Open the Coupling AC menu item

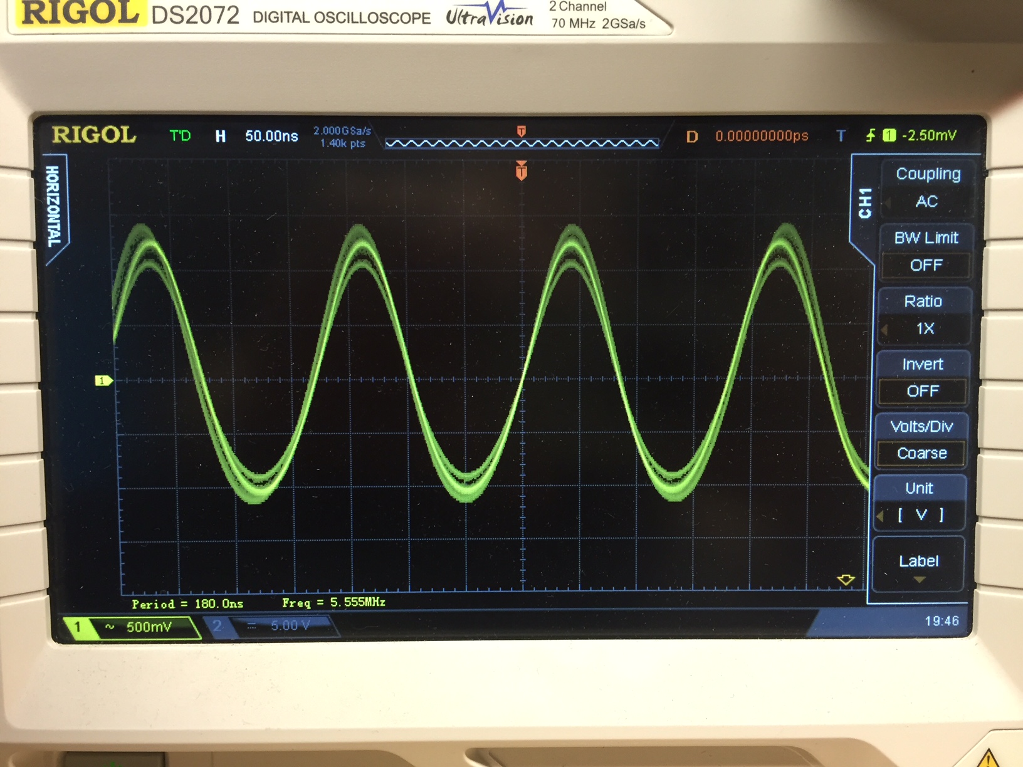pyautogui.click(x=927, y=188)
